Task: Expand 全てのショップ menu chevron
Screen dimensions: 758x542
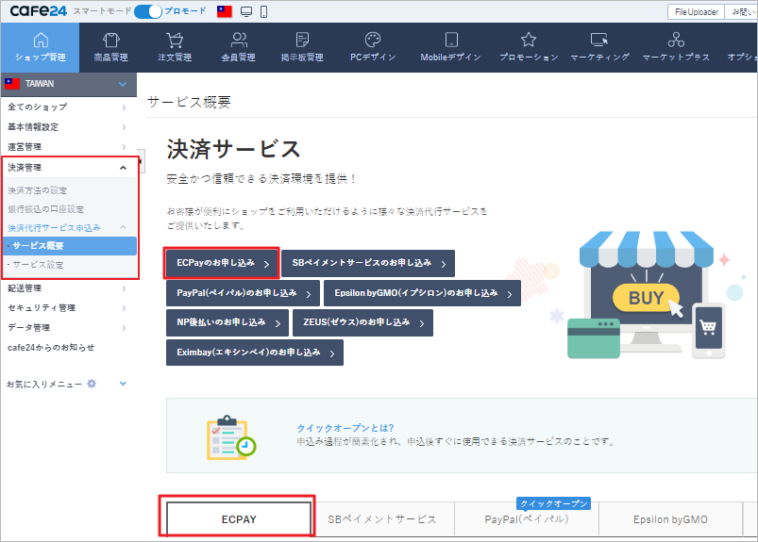Action: (125, 107)
